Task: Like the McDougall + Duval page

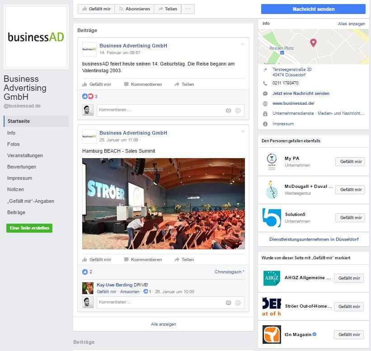Action: pyautogui.click(x=350, y=190)
